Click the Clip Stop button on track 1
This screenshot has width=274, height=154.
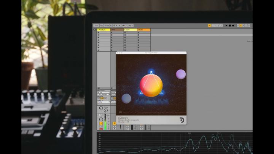[x=98, y=88]
